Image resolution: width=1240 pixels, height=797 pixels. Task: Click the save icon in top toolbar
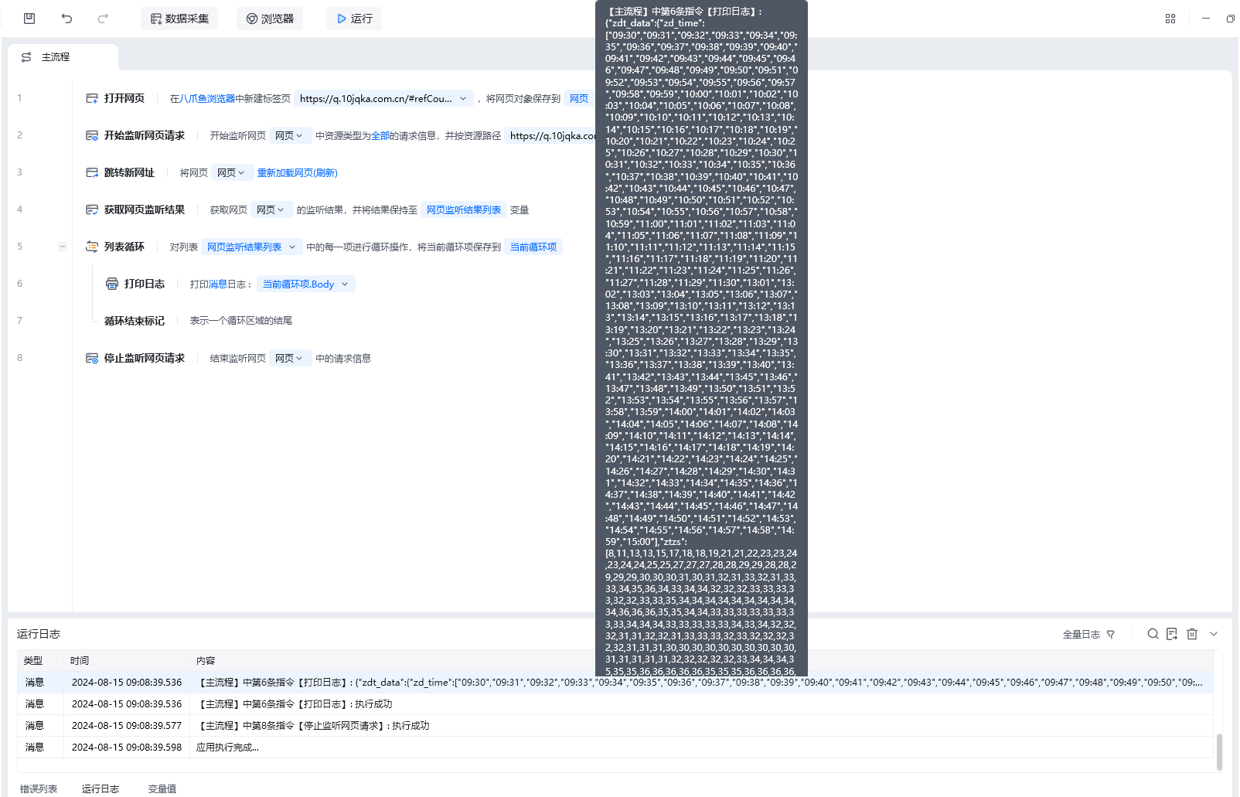29,19
